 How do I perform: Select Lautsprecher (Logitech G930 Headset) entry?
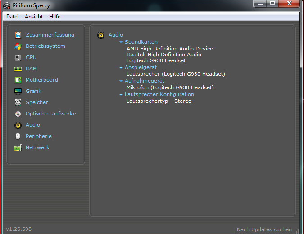tap(176, 74)
